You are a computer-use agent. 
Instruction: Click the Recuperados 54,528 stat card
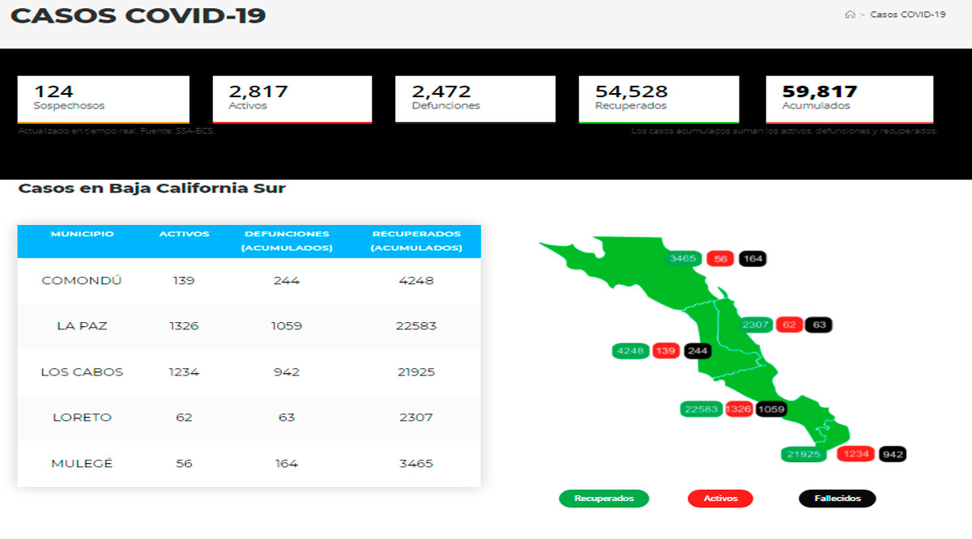click(x=659, y=99)
